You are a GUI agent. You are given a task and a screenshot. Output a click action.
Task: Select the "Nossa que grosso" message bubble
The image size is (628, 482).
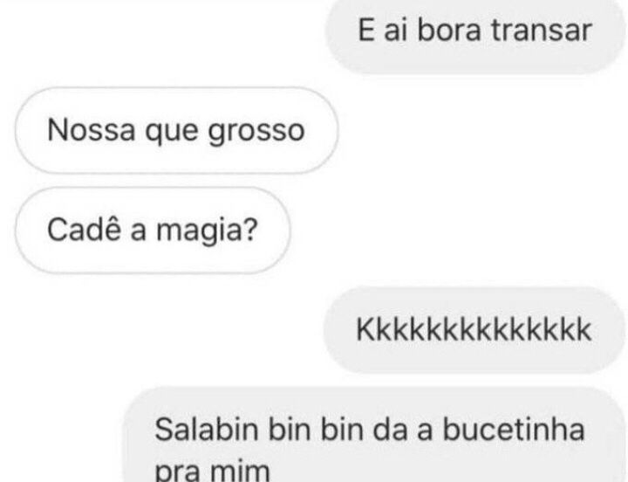176,130
